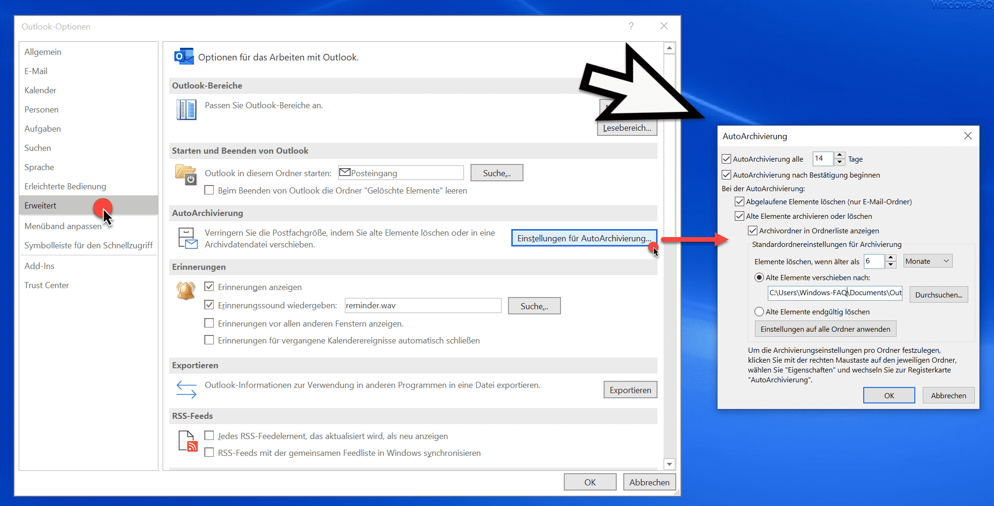Screen dimensions: 994x506
Task: Click the Outlook logo icon in options header
Action: [184, 57]
